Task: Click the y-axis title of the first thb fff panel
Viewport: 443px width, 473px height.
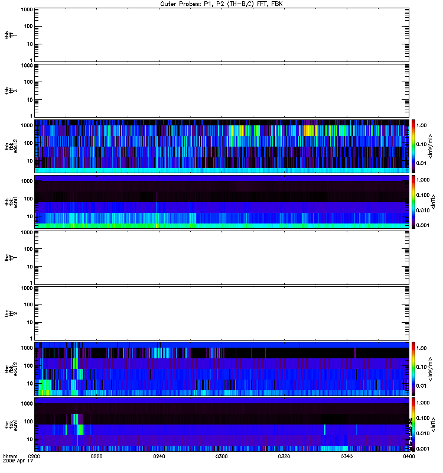Action: coord(11,35)
